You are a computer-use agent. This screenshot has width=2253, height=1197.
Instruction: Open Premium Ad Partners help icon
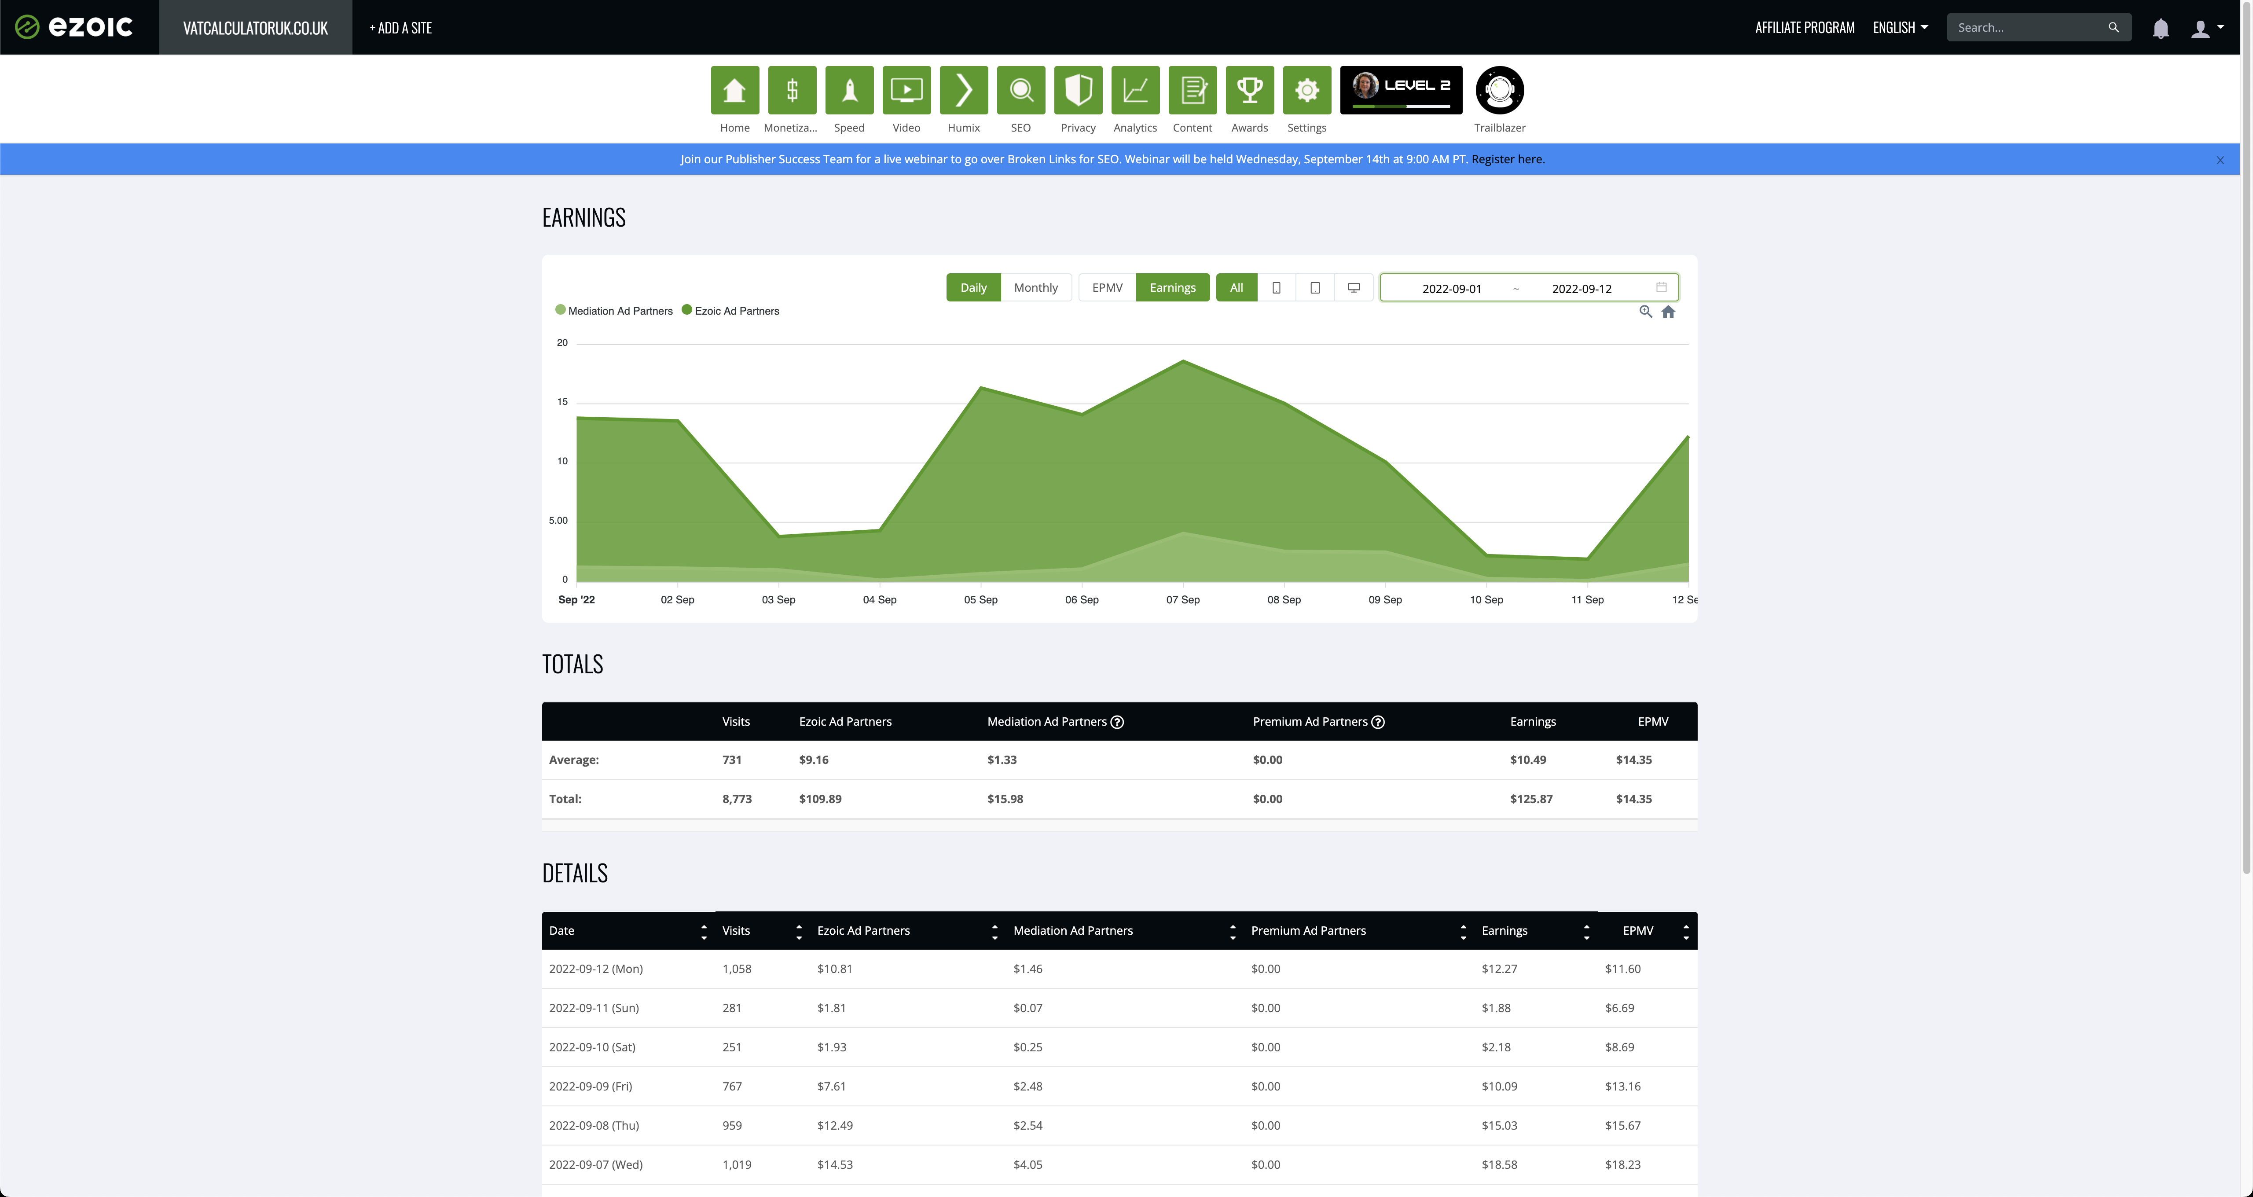[x=1377, y=722]
